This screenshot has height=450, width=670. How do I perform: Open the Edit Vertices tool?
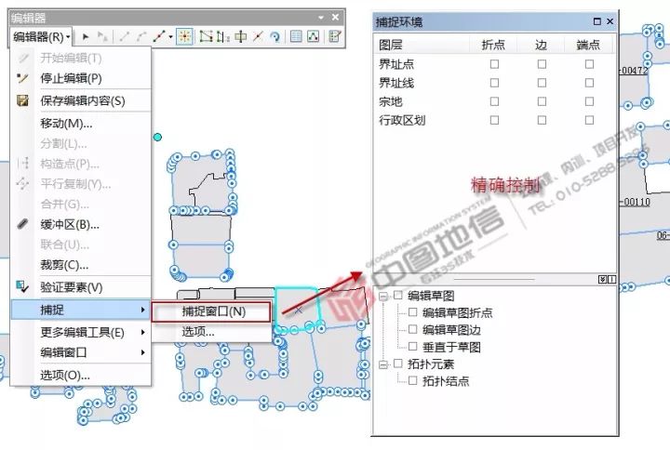point(206,36)
